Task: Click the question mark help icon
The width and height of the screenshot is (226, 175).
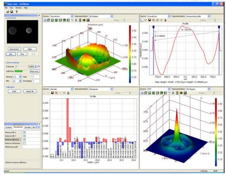Action: [x=17, y=12]
